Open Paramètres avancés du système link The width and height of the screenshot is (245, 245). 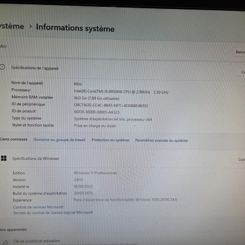coord(162,140)
